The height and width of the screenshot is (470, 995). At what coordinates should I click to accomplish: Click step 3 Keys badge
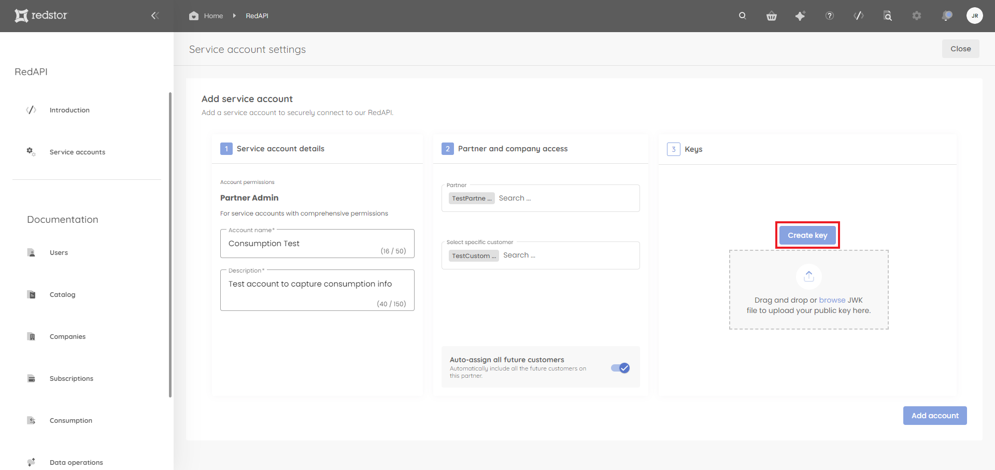point(673,149)
